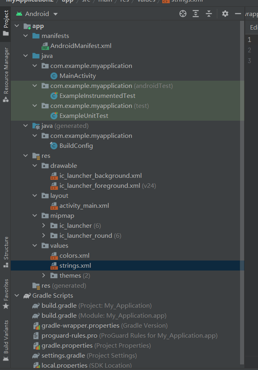
Task: Click the activity_main.xml file icon
Action: [54, 206]
